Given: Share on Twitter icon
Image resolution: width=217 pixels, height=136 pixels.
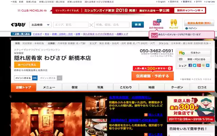Looking at the screenshot, I should click(195, 65).
